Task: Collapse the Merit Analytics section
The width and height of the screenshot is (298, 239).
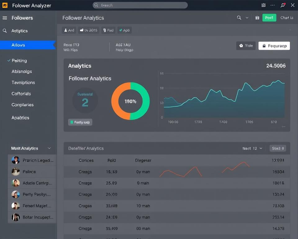Action: (49, 148)
